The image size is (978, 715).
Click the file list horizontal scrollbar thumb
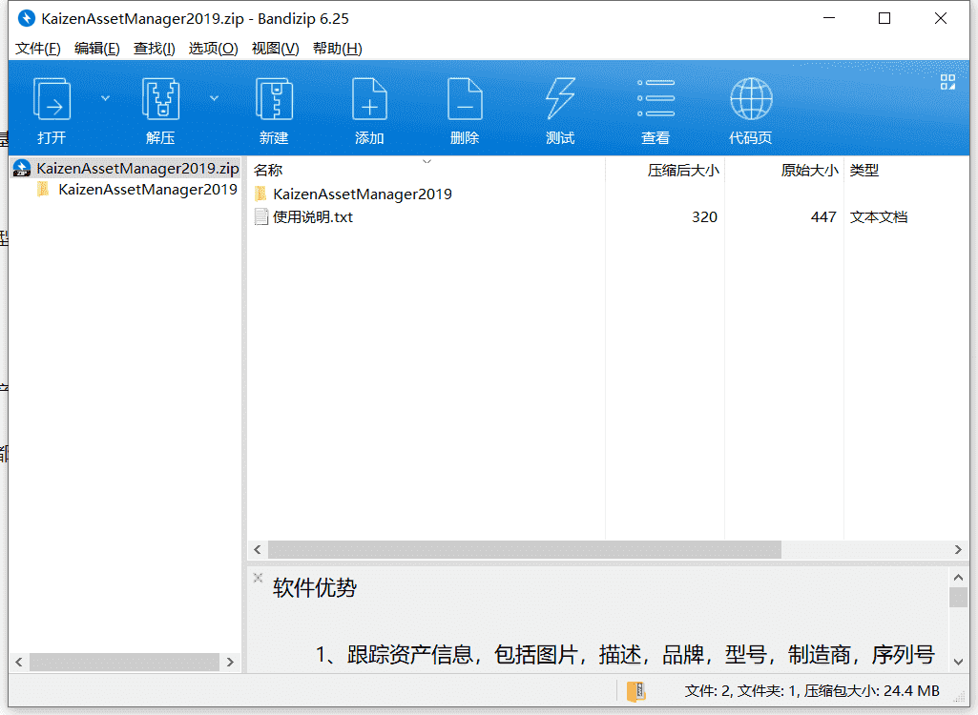(525, 549)
